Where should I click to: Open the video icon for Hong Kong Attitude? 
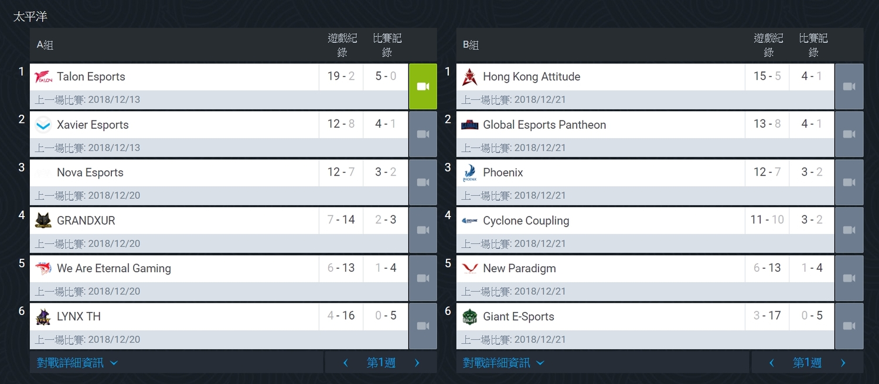click(849, 87)
